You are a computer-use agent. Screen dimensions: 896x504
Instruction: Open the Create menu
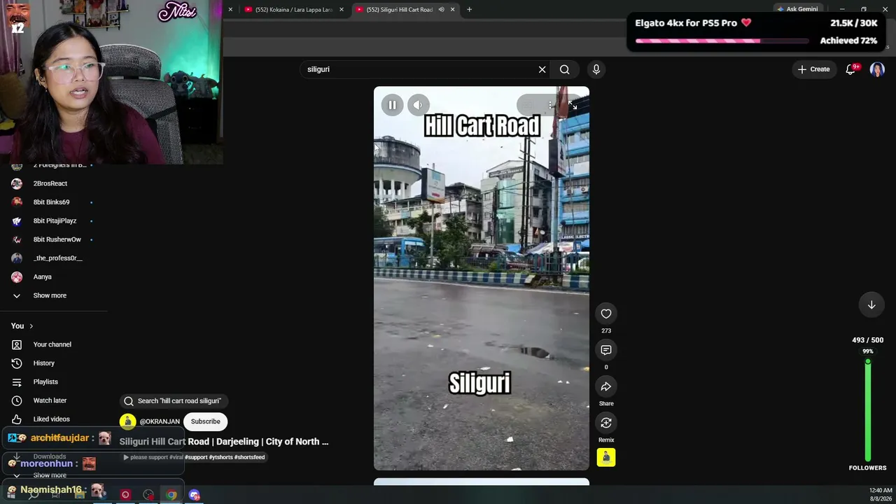point(813,69)
